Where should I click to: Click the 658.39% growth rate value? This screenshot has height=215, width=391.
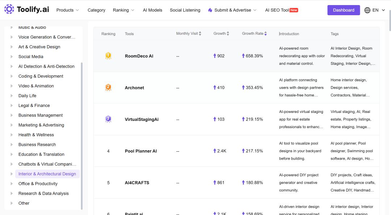tap(255, 56)
